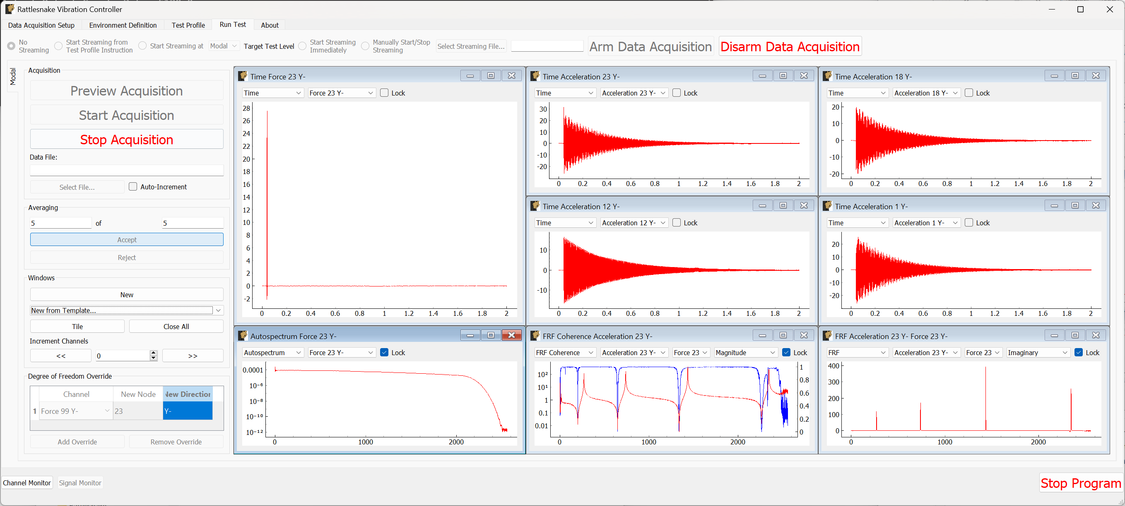Minimize the Time Acceleration 1 Y- subwindow

coord(1054,205)
